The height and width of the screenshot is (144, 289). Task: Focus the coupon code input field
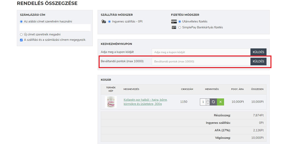tap(201, 52)
